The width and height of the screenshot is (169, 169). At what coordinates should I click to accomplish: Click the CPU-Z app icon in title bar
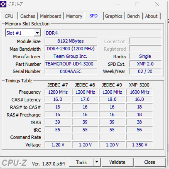pyautogui.click(x=3, y=4)
